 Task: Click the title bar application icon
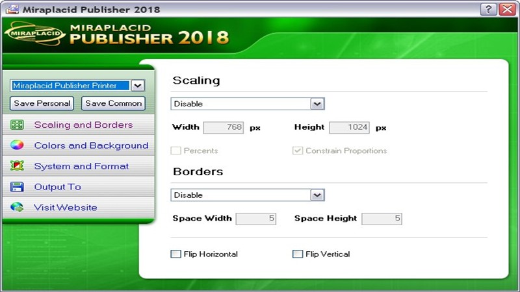12,9
